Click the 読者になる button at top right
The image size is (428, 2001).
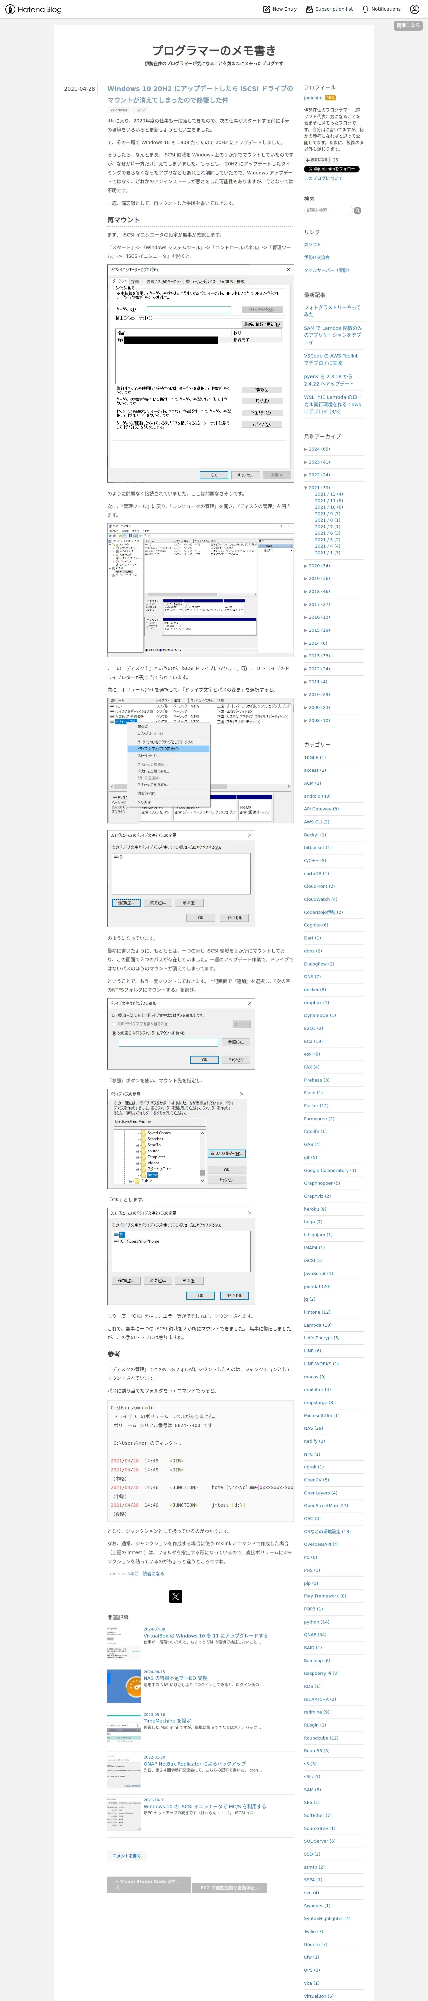coord(407,26)
